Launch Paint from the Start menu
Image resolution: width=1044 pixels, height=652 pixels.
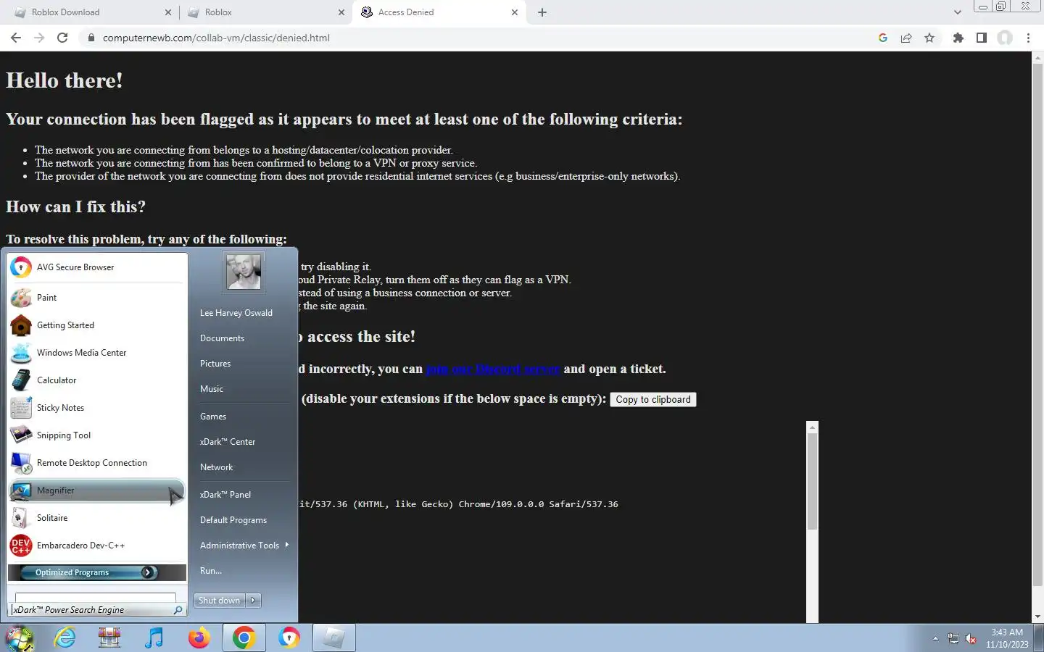point(97,298)
